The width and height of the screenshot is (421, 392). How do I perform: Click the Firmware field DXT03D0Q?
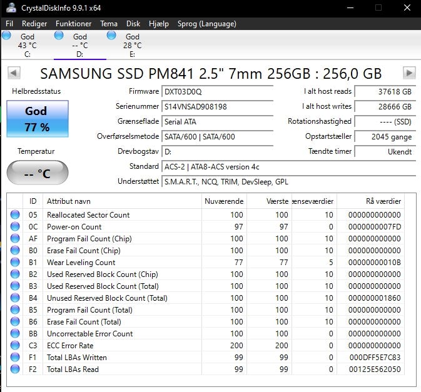pyautogui.click(x=218, y=92)
